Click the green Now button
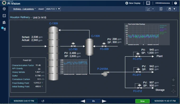The height and width of the screenshot is (104, 180). click(x=142, y=101)
